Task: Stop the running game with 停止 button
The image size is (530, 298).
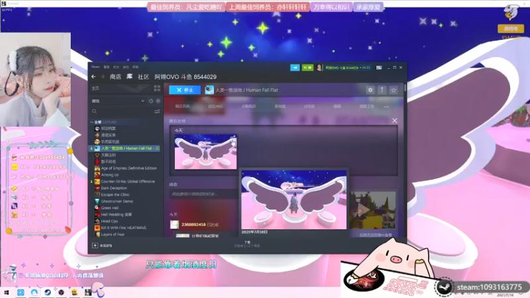Action: (x=185, y=90)
